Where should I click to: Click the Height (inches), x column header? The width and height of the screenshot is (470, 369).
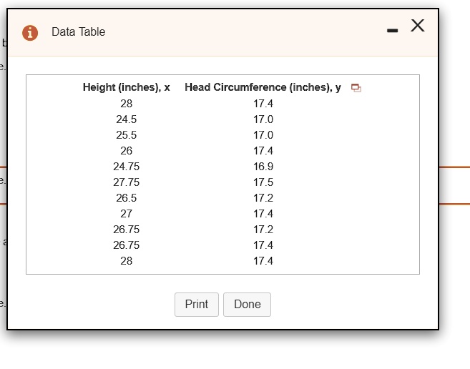tap(126, 87)
